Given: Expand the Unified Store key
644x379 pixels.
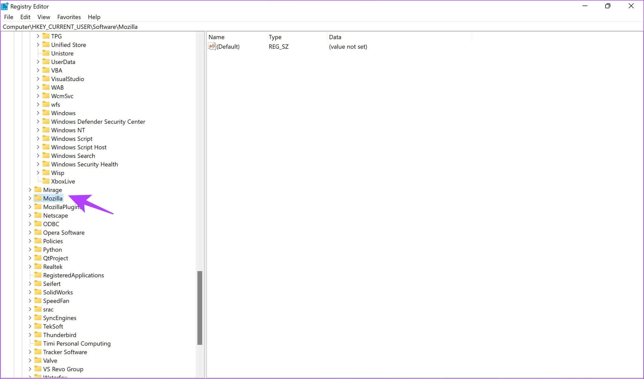Looking at the screenshot, I should point(38,45).
